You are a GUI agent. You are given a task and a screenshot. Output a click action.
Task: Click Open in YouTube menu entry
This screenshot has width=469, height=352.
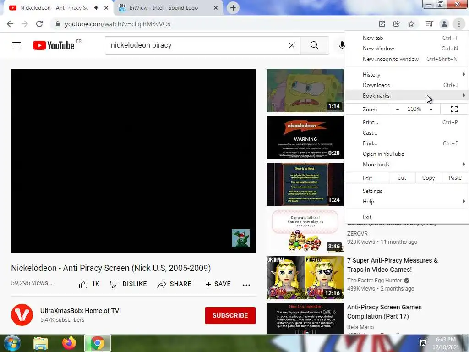pos(407,154)
